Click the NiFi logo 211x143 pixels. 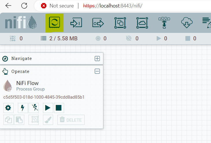[21, 23]
